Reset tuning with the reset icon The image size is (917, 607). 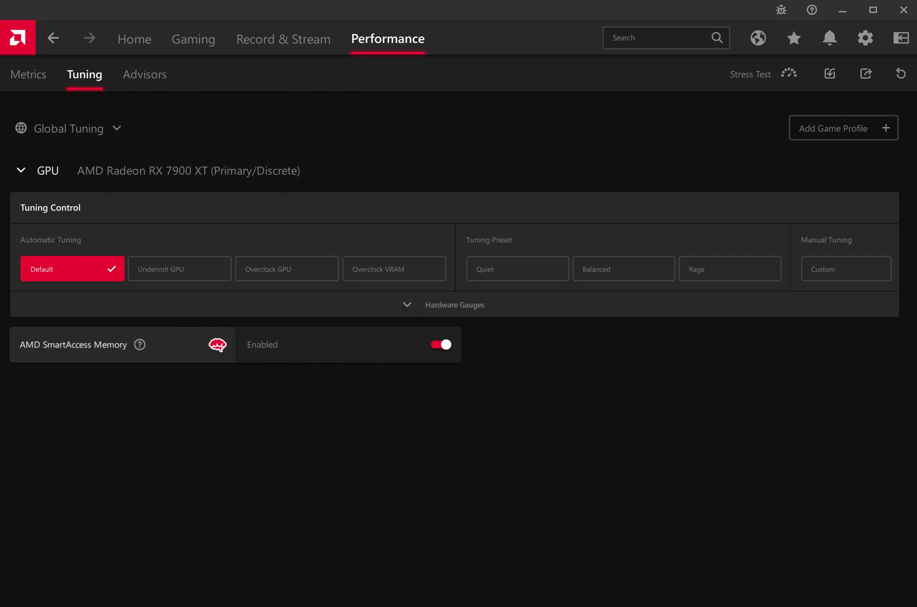(901, 74)
